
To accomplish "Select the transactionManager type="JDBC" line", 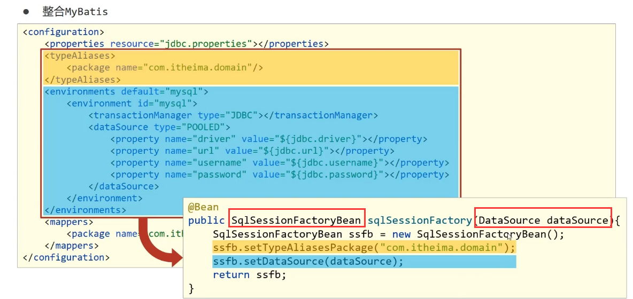I will coord(233,115).
